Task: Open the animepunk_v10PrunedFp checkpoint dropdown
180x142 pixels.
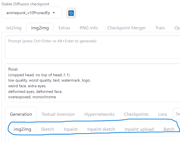Action: point(32,13)
